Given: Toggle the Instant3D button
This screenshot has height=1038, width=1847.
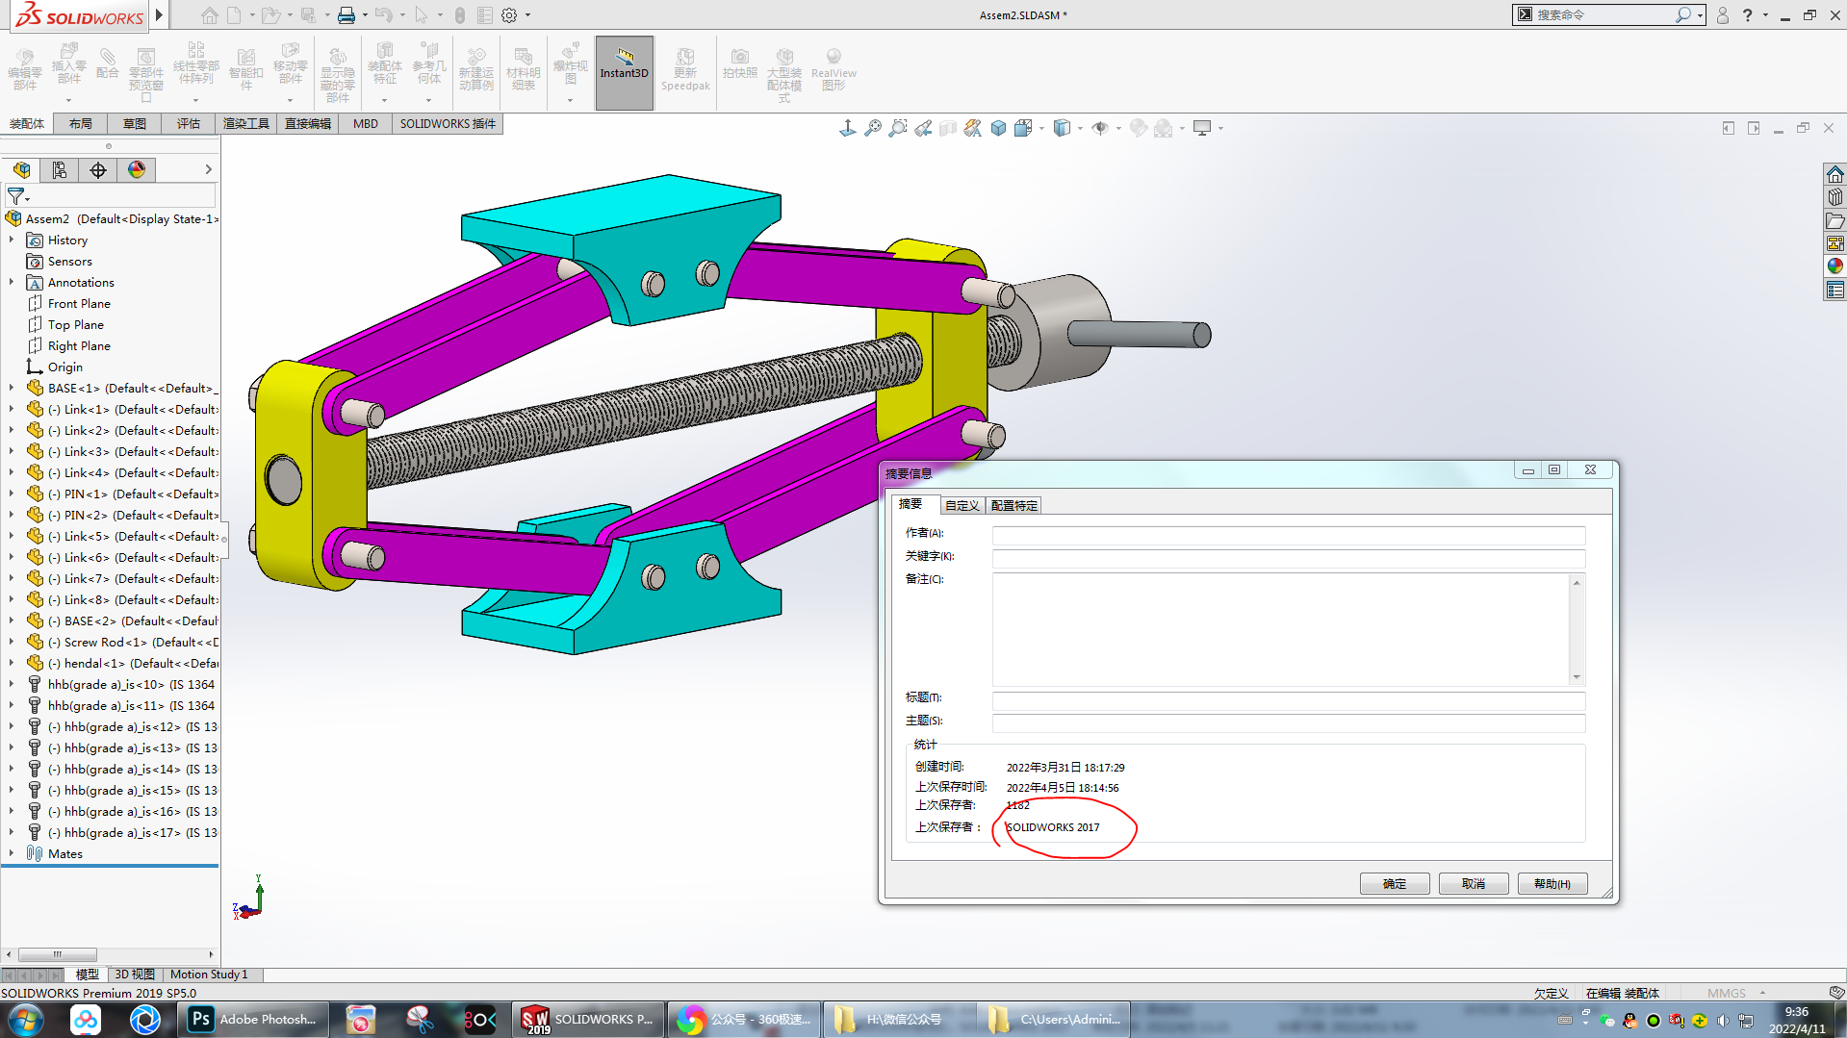Looking at the screenshot, I should 625,72.
